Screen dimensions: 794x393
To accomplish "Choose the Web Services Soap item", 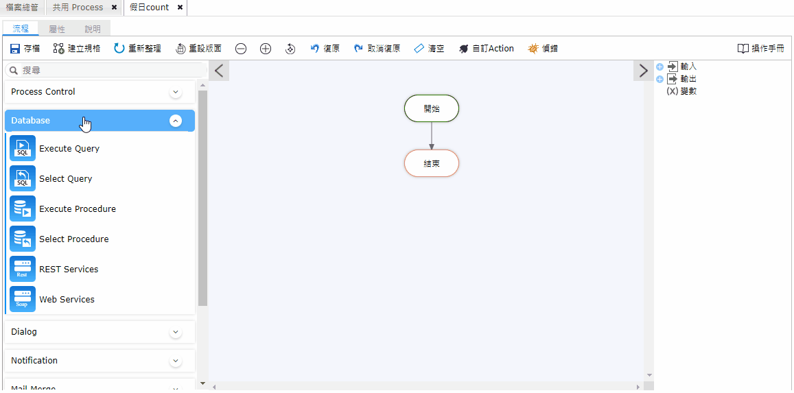I will pyautogui.click(x=67, y=299).
